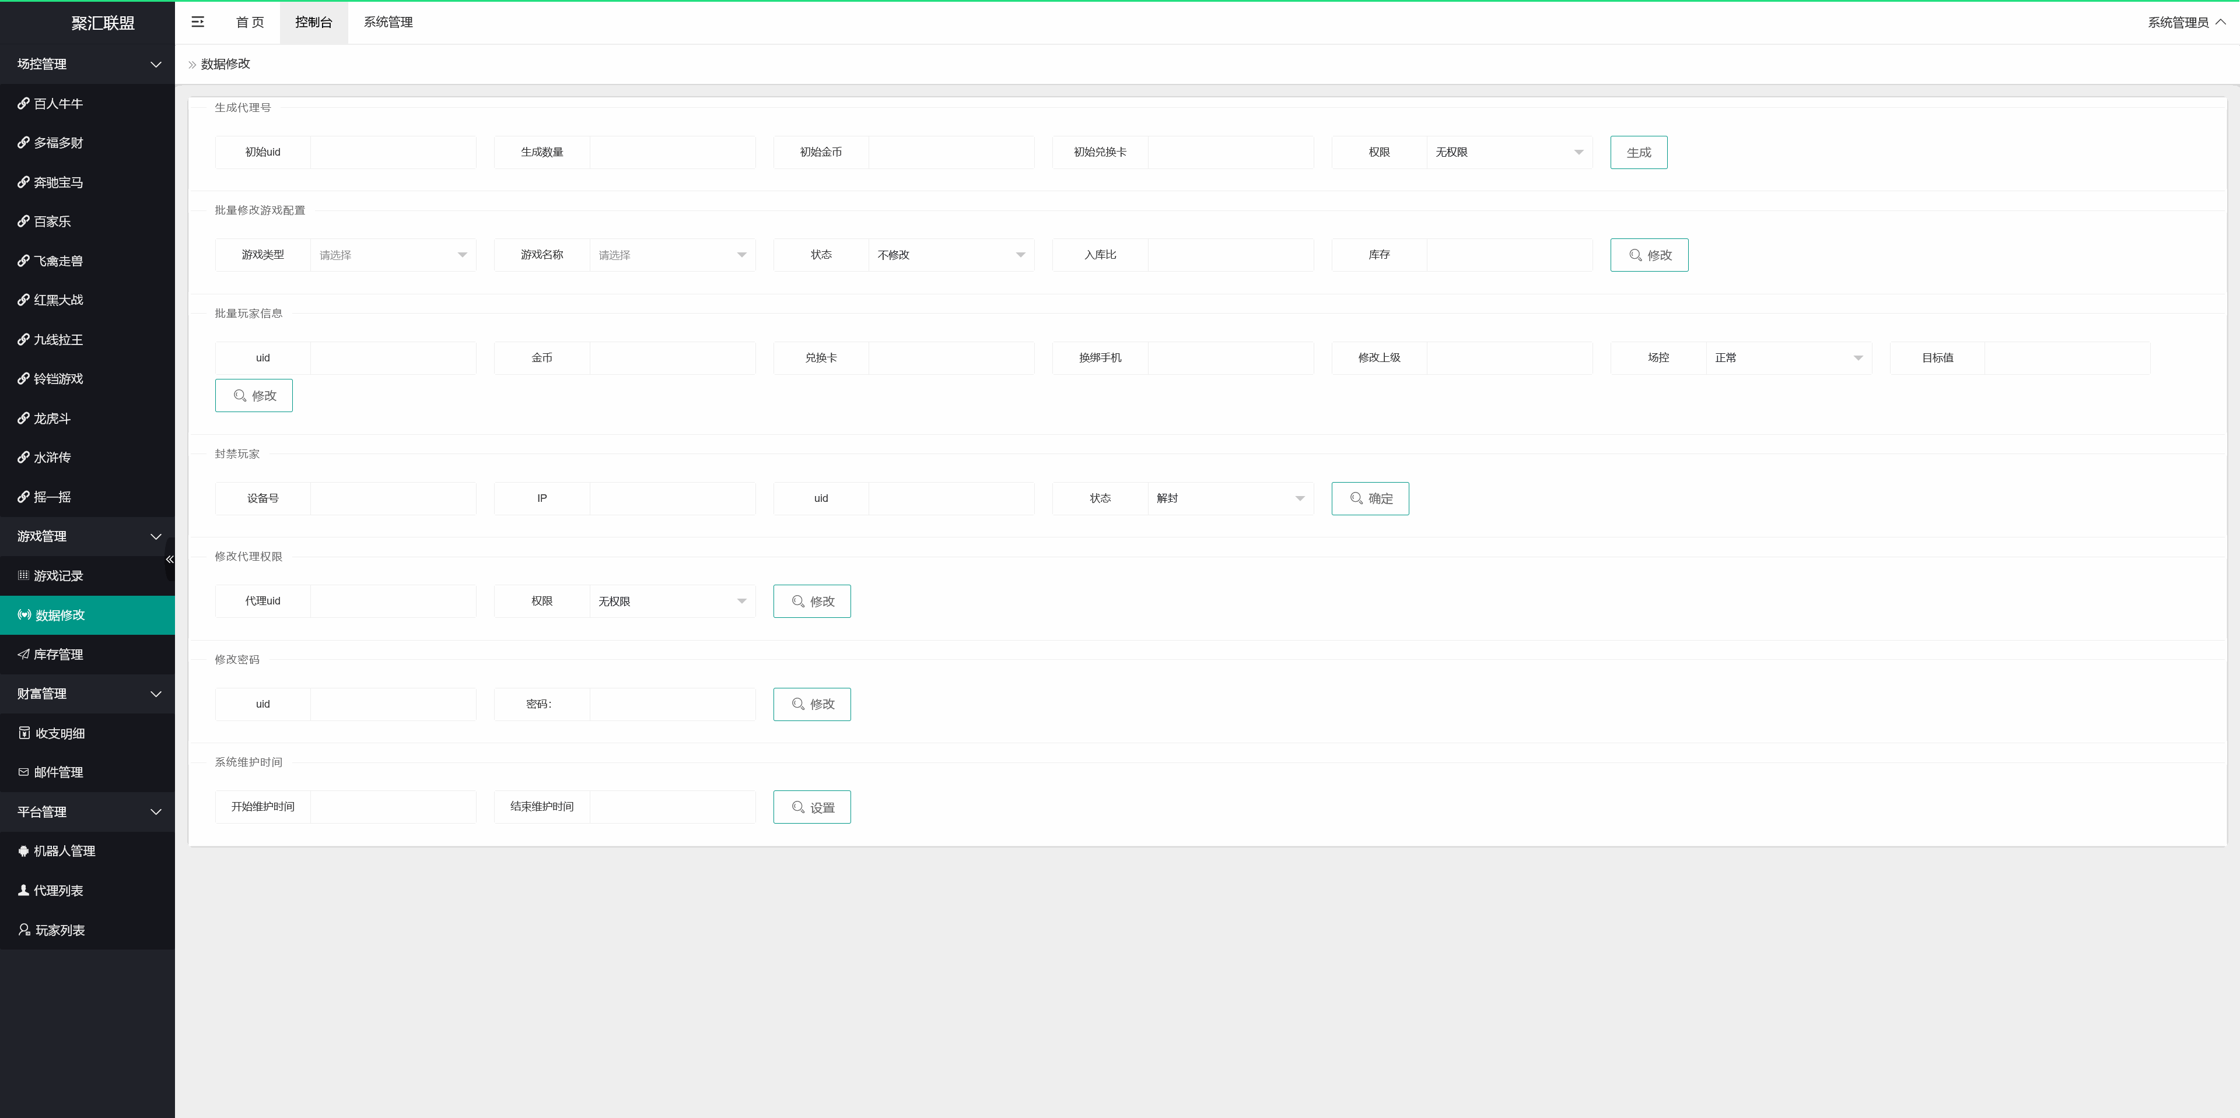Viewport: 2240px width, 1118px height.
Task: Collapse the 财富管理 menu group
Action: point(87,694)
